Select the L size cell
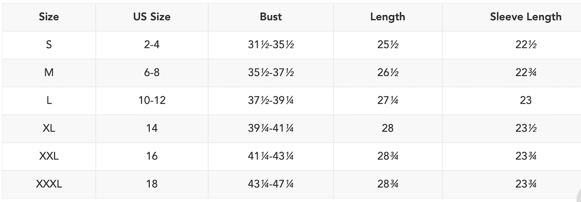This screenshot has width=581, height=202. point(49,101)
